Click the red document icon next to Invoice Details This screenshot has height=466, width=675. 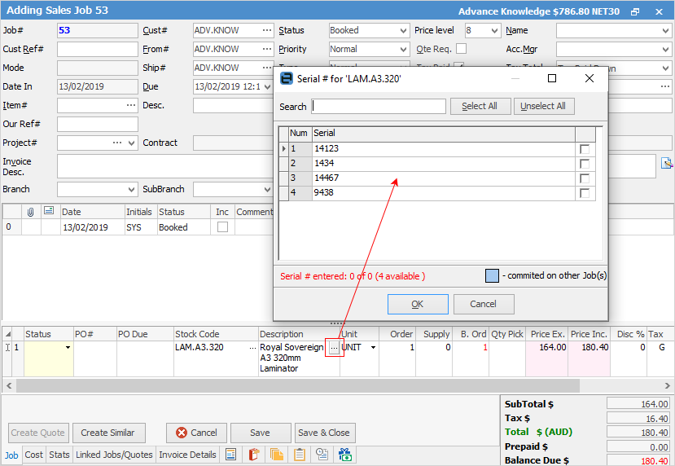254,455
